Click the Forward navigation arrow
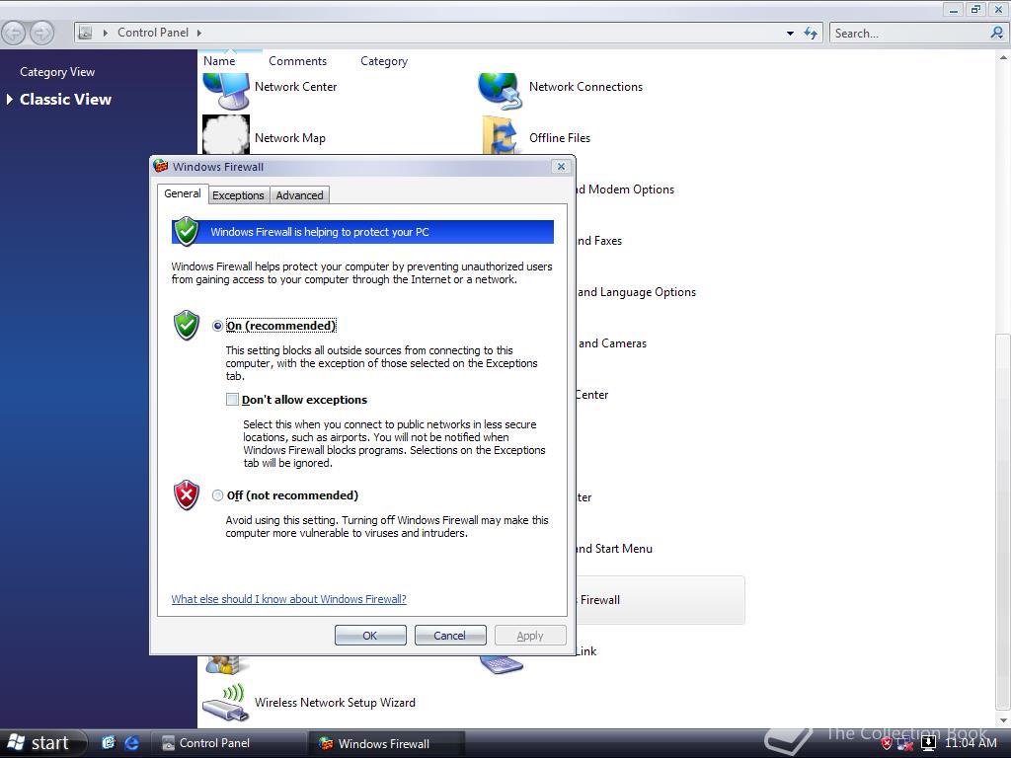 [x=41, y=33]
